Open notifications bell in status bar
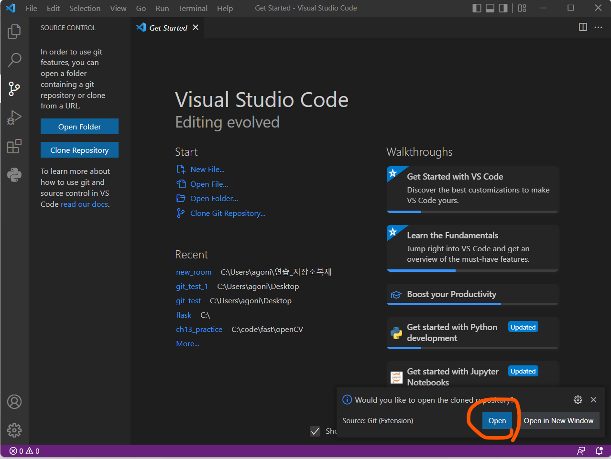The height and width of the screenshot is (459, 611). coord(599,451)
